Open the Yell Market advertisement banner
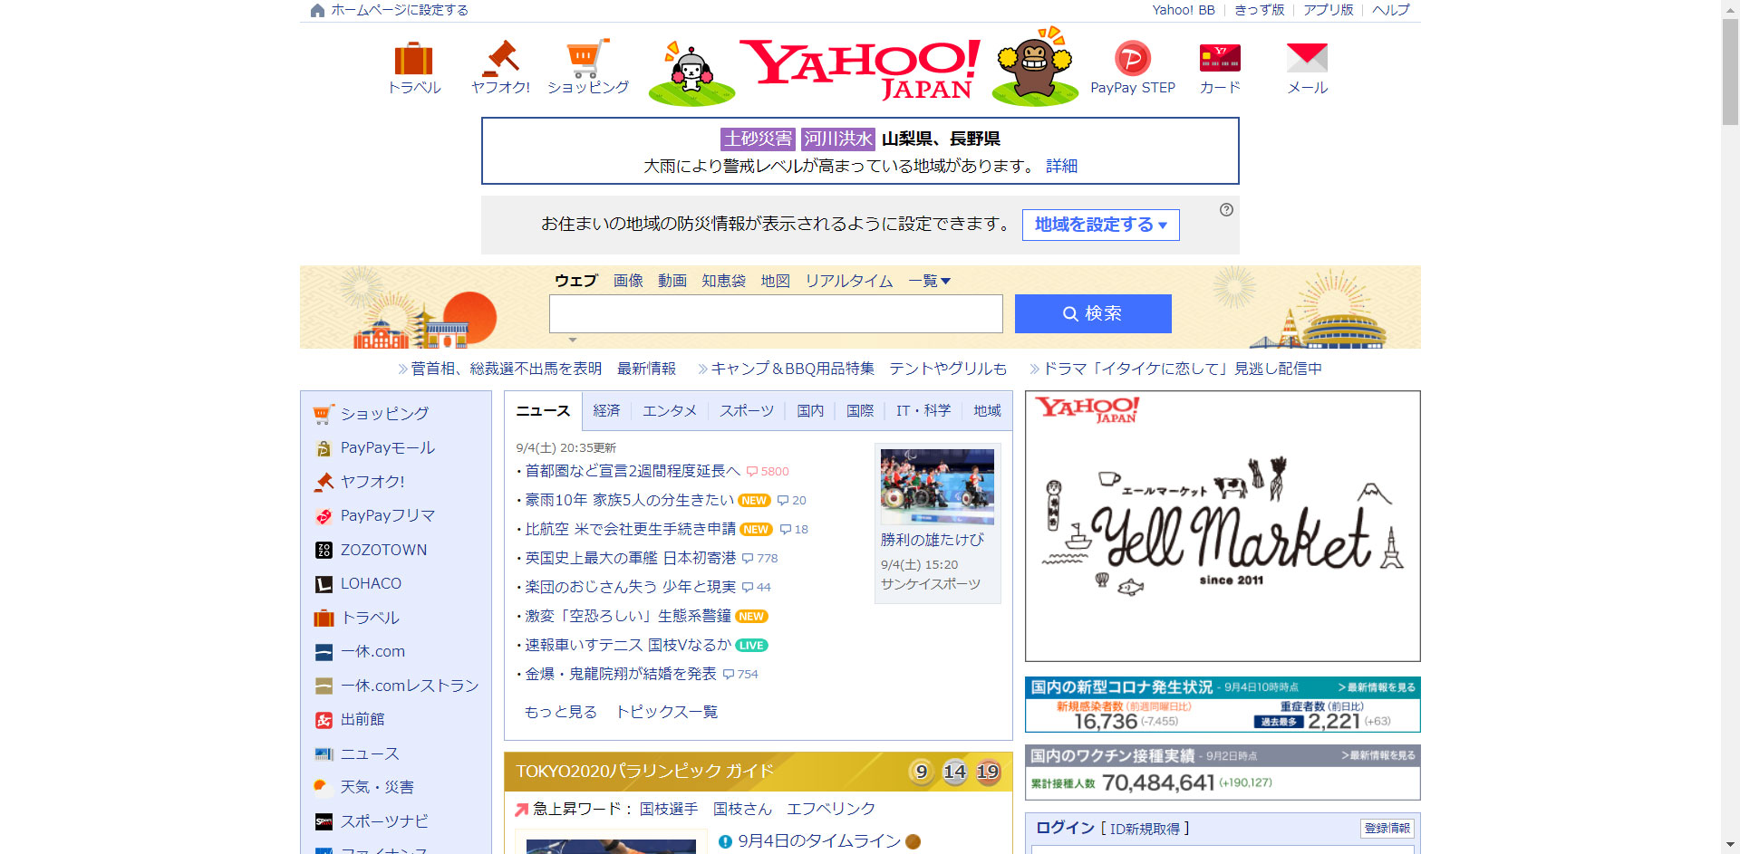 click(1223, 526)
